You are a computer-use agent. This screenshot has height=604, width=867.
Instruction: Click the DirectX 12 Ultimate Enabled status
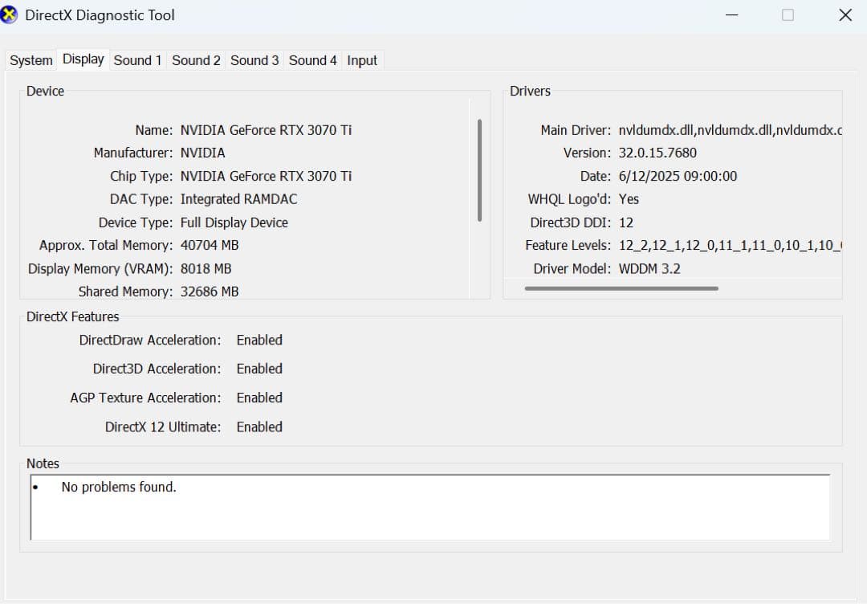pyautogui.click(x=259, y=427)
